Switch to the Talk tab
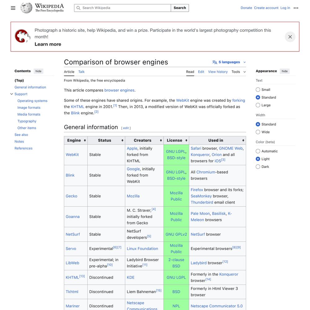The width and height of the screenshot is (310, 310). [x=81, y=72]
